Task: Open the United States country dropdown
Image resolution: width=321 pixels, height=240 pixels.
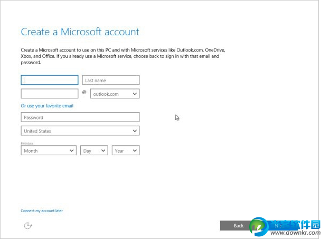Action: tap(80, 131)
